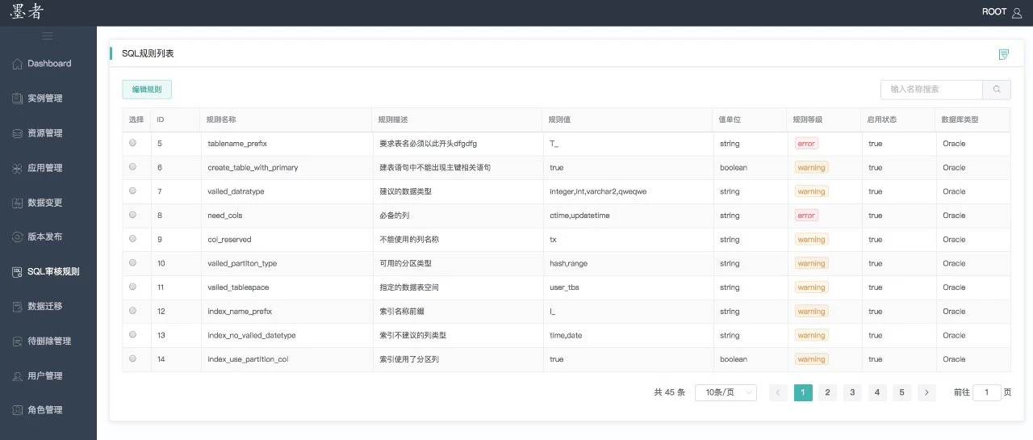The height and width of the screenshot is (440, 1033).
Task: Click the 前往 page number input
Action: pos(987,392)
